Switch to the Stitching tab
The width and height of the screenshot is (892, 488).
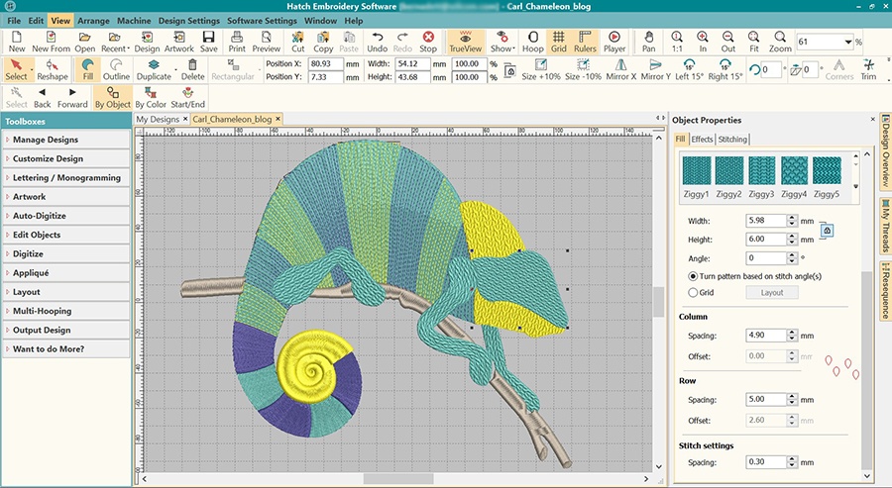(x=733, y=140)
